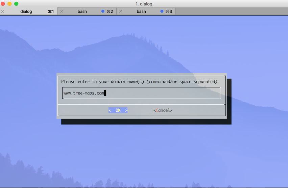Close the dialog tab with its X

coord(3,11)
